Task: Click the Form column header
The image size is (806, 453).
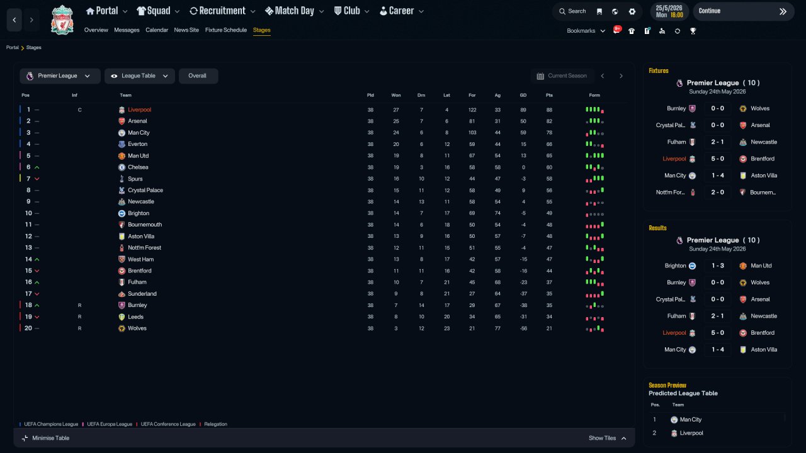Action: (594, 95)
